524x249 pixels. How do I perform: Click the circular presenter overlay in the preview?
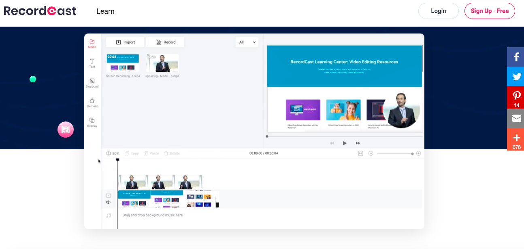401,110
